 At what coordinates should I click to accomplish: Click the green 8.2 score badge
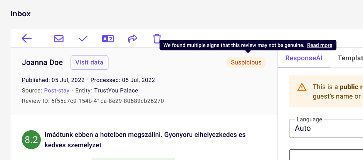point(31,140)
